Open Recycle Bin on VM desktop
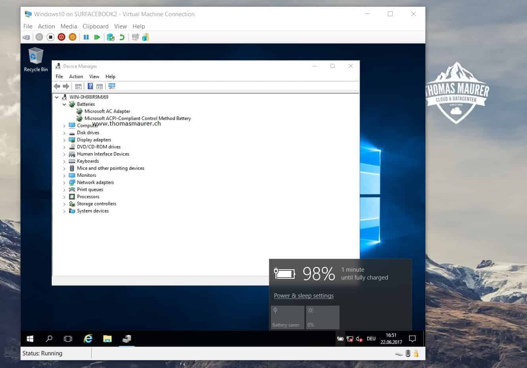Screen dimensions: 527x368 36,60
